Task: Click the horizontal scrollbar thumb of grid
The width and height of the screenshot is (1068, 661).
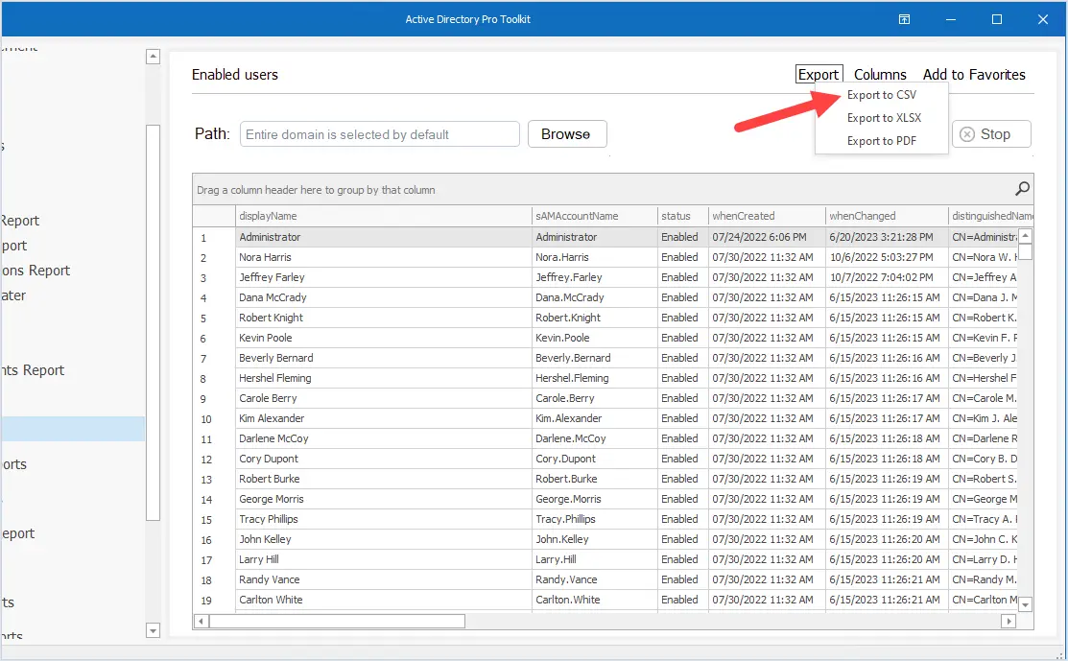Action: click(337, 621)
